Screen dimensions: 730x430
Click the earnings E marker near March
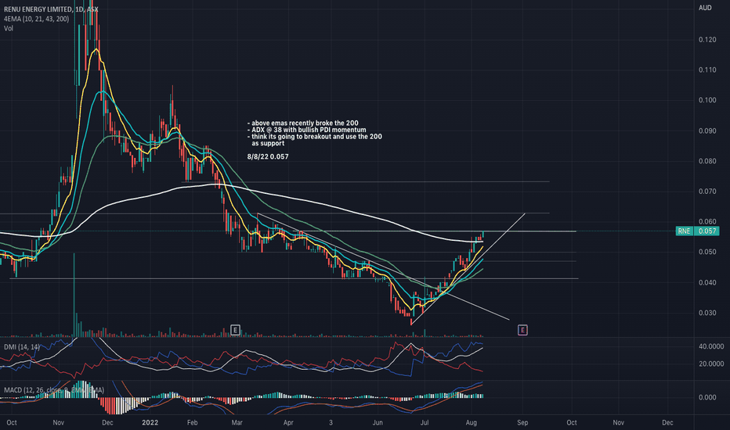point(235,330)
